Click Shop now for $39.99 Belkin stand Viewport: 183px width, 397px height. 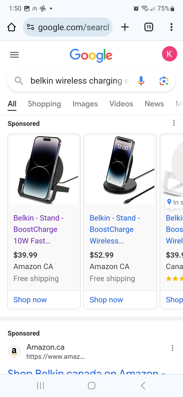click(x=30, y=300)
